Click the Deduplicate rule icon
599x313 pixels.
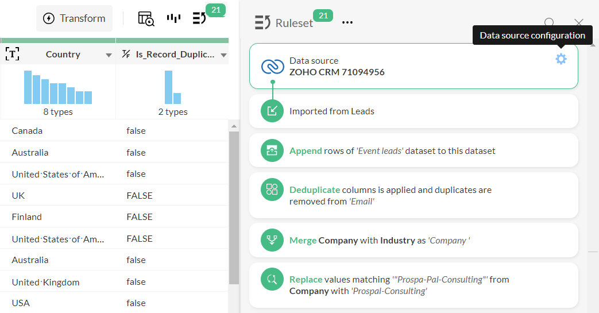point(272,190)
